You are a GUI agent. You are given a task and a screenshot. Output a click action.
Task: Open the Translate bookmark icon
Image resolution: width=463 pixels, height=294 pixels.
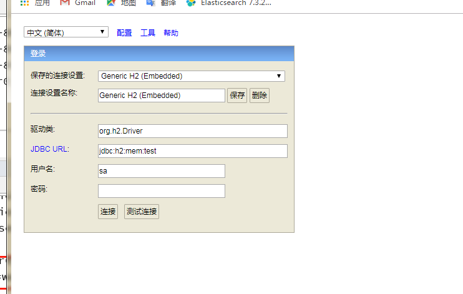point(150,3)
